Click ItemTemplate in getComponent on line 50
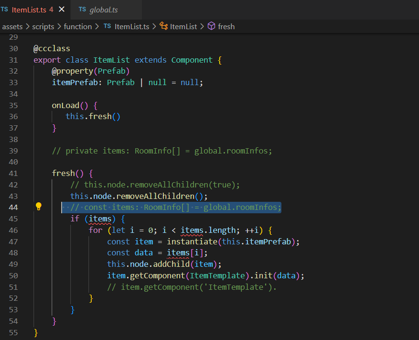The width and height of the screenshot is (419, 340). (217, 275)
